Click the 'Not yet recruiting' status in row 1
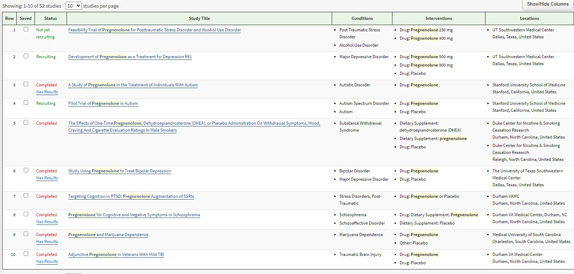This screenshot has width=574, height=274. point(45,33)
